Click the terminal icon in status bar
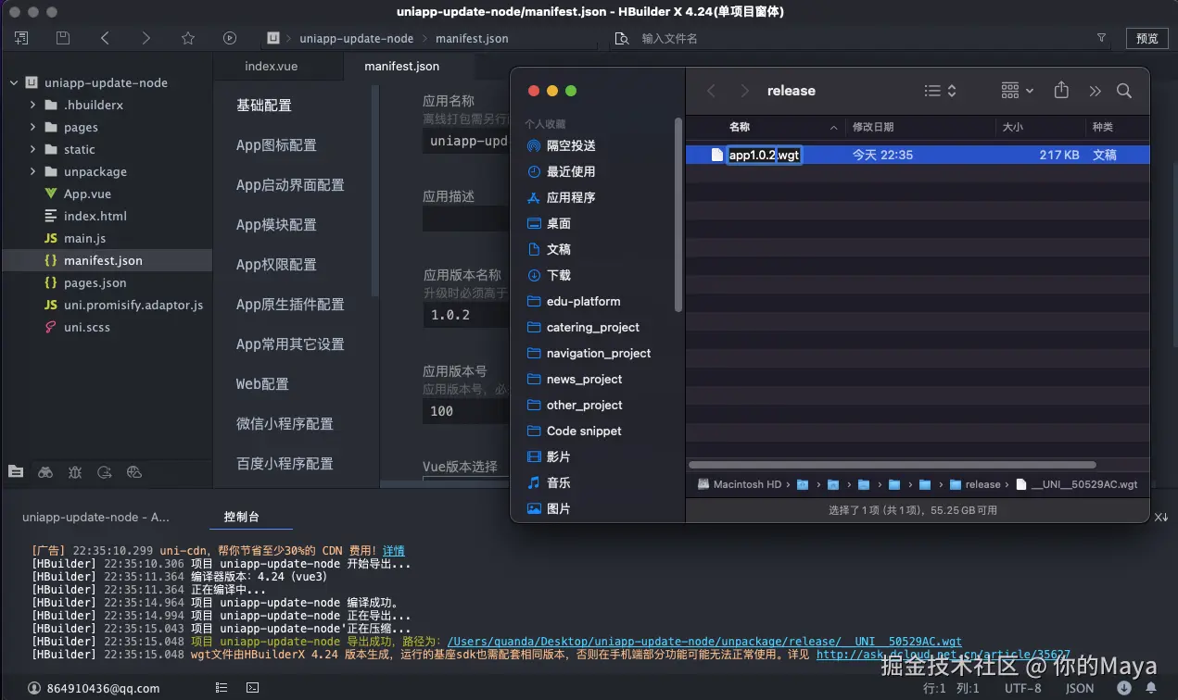The height and width of the screenshot is (700, 1178). coord(252,688)
